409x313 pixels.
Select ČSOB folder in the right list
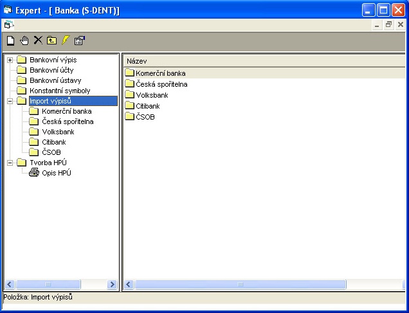coord(145,117)
